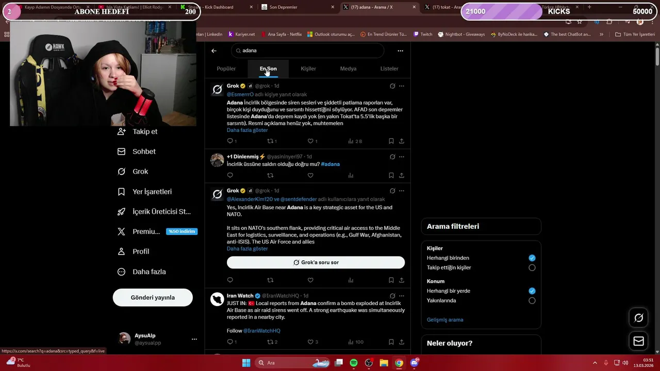Screen dimensions: 660x371
Task: Like the +1 Dinlenmiş post
Action: (310, 176)
